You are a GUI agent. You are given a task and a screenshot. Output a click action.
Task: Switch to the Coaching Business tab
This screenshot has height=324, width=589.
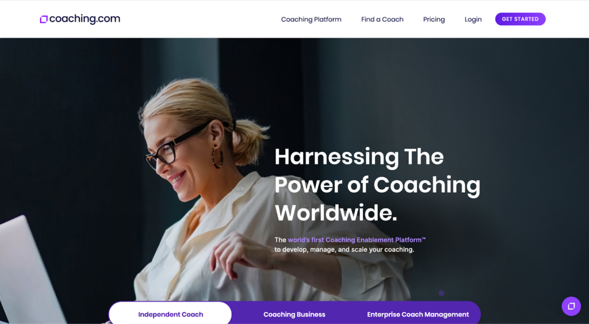point(294,314)
